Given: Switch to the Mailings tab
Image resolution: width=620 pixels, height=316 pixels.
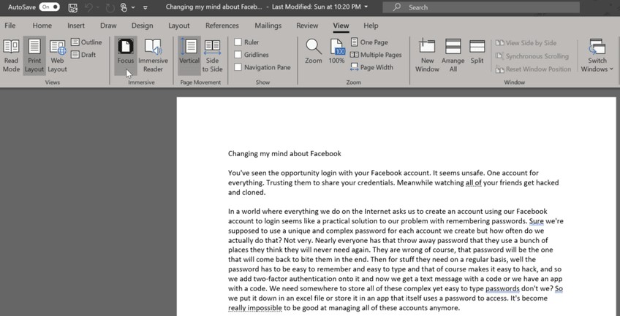Looking at the screenshot, I should pos(268,26).
